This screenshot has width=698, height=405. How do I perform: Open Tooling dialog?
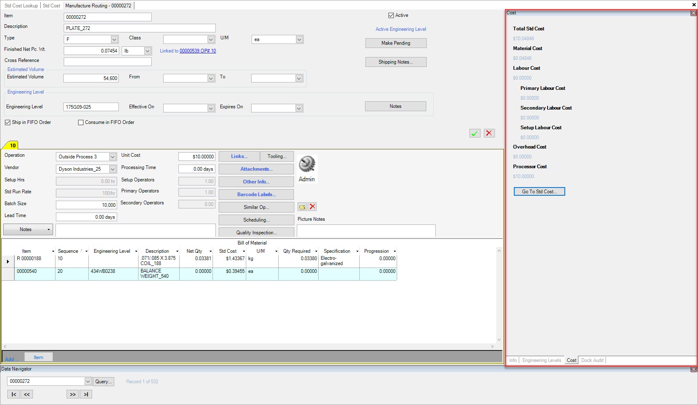[x=277, y=156]
